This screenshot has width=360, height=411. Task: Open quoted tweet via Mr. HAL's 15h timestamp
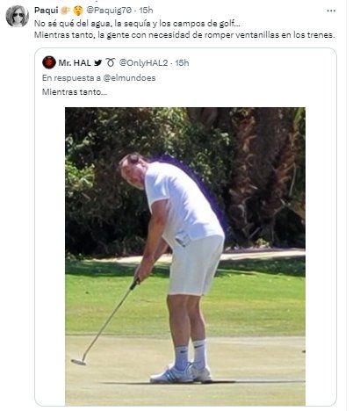point(182,62)
